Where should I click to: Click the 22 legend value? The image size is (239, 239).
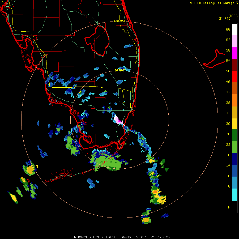pos(228,145)
